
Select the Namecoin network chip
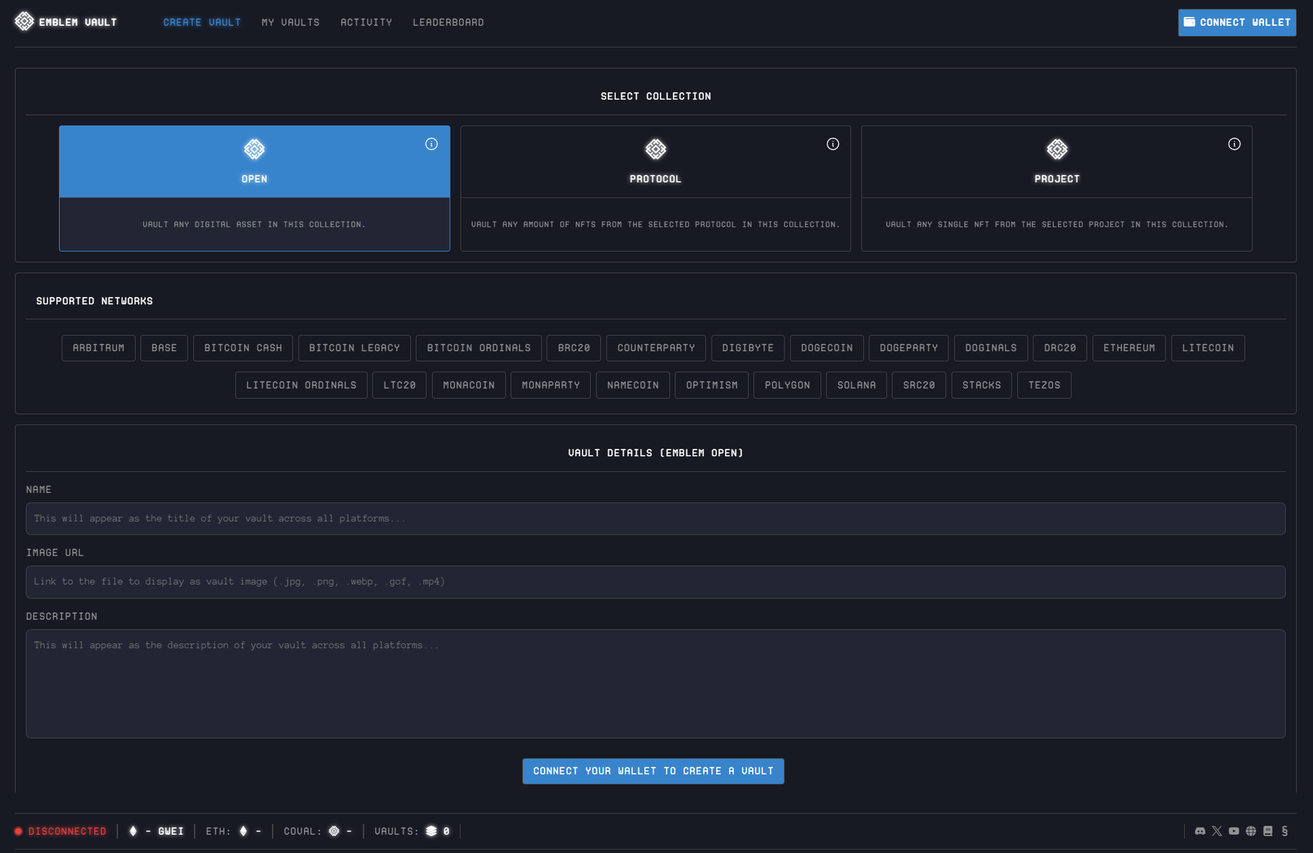pyautogui.click(x=633, y=385)
